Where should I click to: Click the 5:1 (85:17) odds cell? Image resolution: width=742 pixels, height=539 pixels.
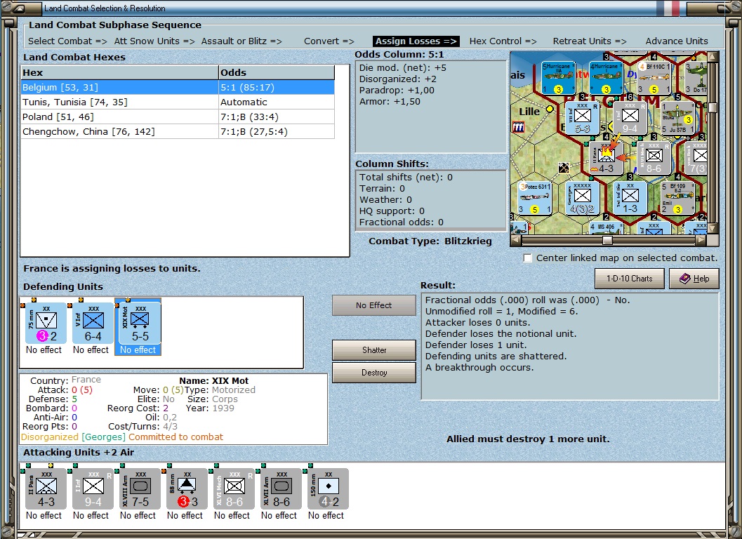(277, 88)
